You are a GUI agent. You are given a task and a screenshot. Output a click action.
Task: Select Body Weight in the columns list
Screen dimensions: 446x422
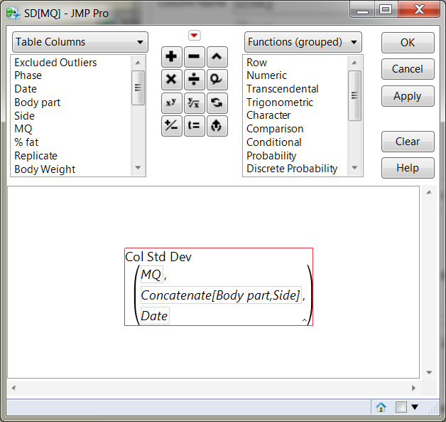pyautogui.click(x=45, y=169)
